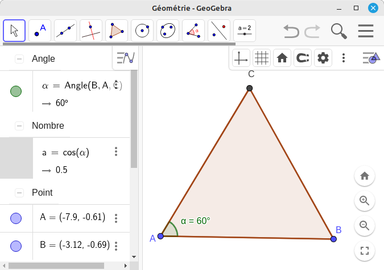Toggle visibility of point A
384x270 pixels.
point(16,218)
